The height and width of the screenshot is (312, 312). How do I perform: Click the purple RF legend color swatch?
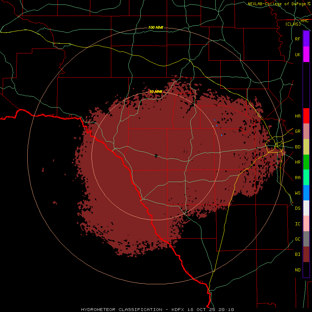tap(306, 39)
